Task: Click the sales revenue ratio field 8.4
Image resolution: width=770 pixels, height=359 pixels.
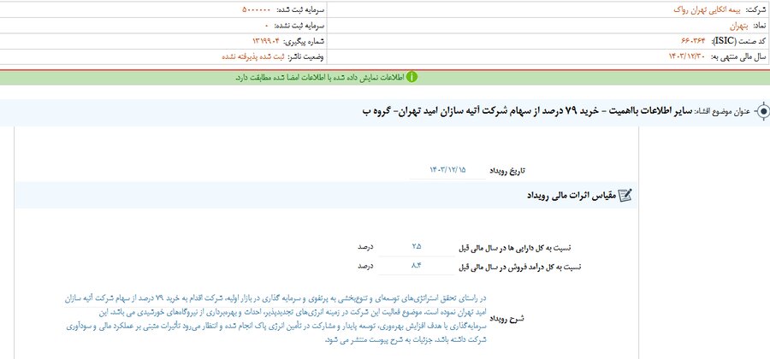Action: point(417,267)
